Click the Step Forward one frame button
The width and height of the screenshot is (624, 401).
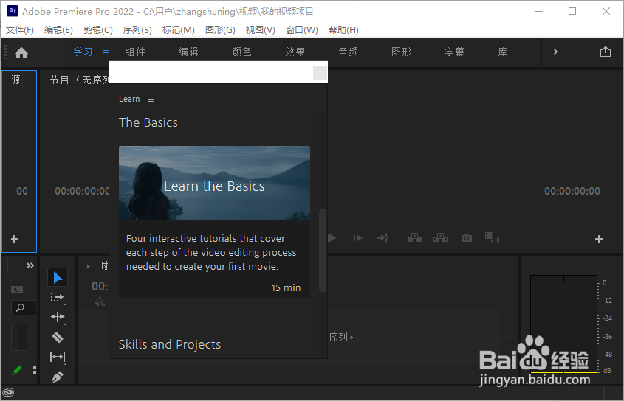point(357,238)
